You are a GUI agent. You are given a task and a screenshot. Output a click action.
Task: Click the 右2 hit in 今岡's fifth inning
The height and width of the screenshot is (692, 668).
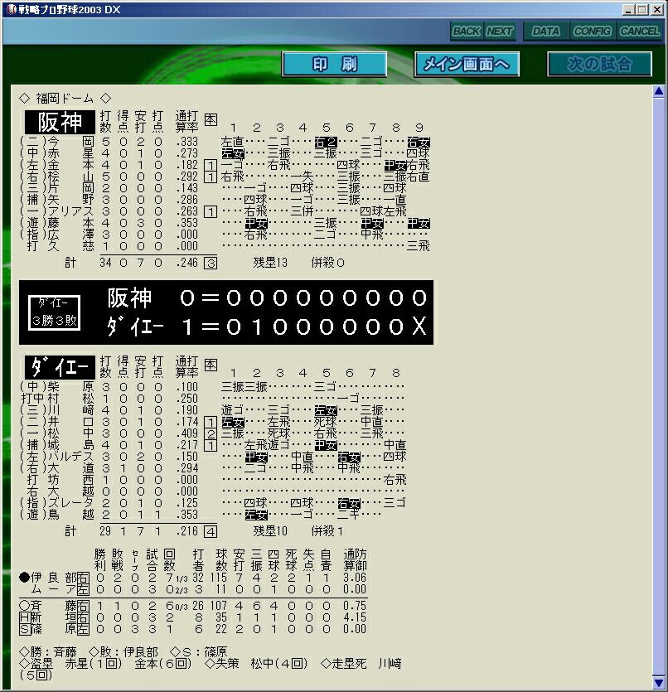[x=326, y=142]
